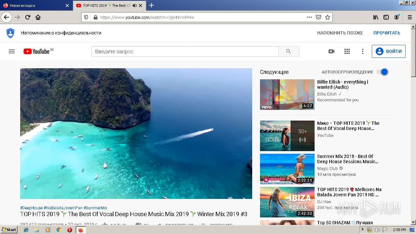Click the browser forward arrow
416x234 pixels.
(x=17, y=17)
